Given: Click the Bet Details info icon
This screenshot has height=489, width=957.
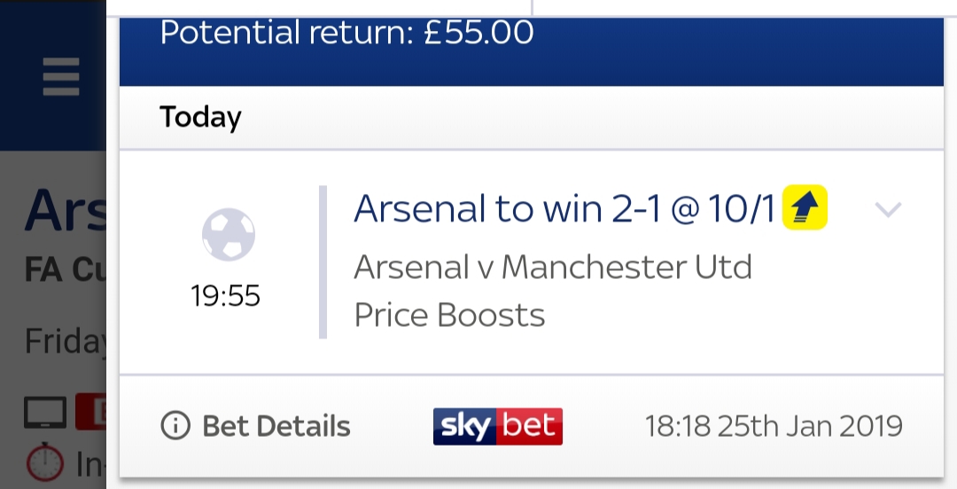Looking at the screenshot, I should tap(175, 425).
